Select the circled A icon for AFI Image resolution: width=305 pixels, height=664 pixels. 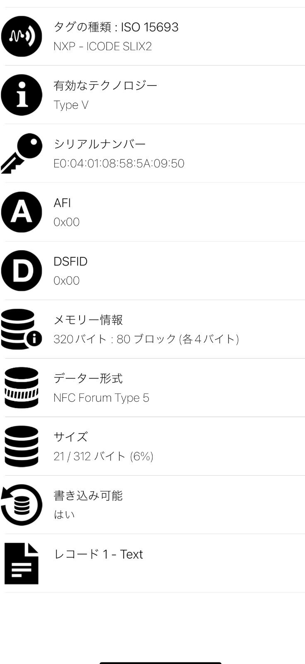click(22, 212)
